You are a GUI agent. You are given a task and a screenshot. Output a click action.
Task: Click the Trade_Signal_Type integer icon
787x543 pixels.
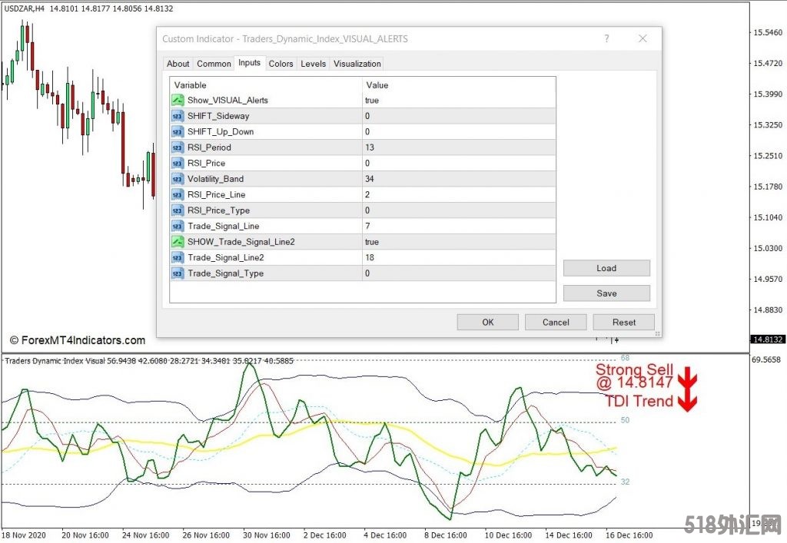click(178, 273)
